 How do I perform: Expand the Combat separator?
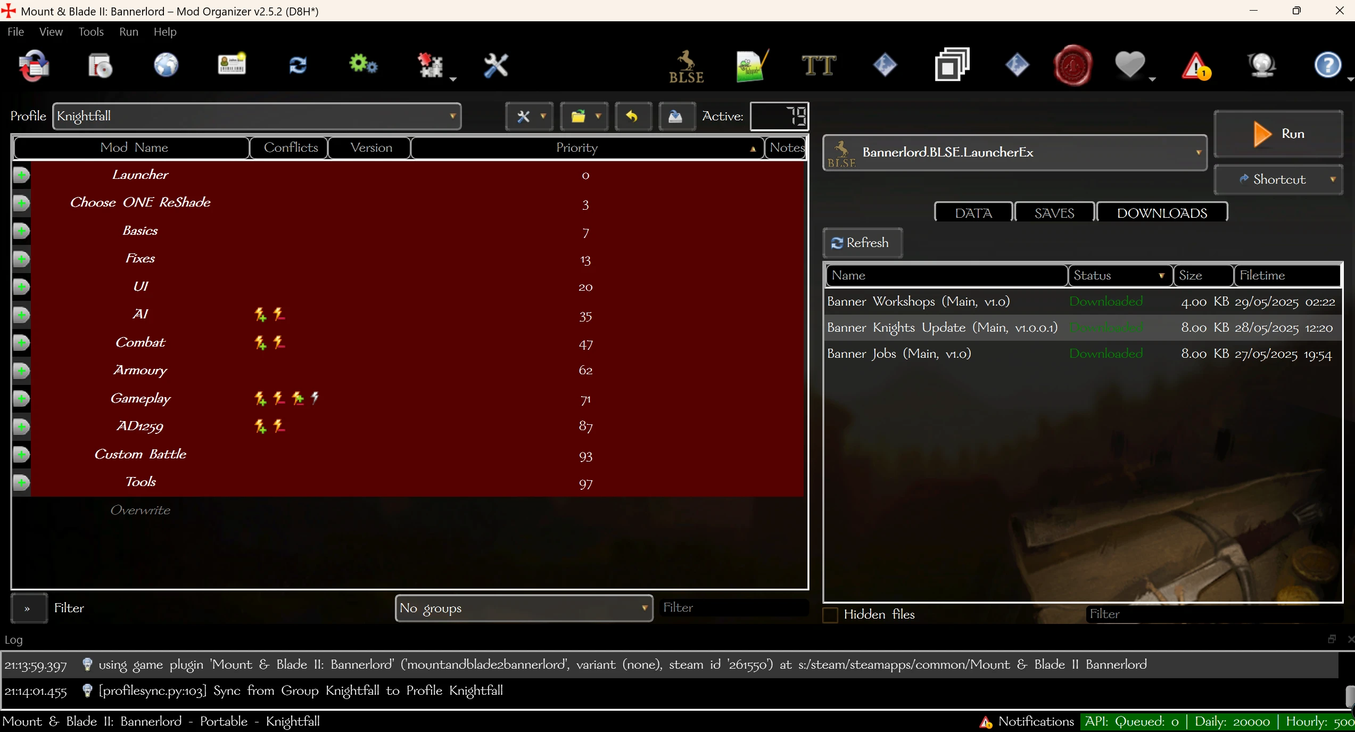click(21, 343)
